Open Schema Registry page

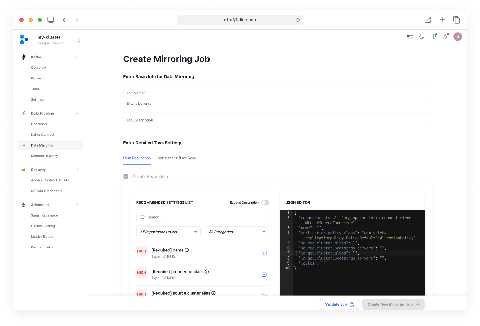click(x=44, y=156)
